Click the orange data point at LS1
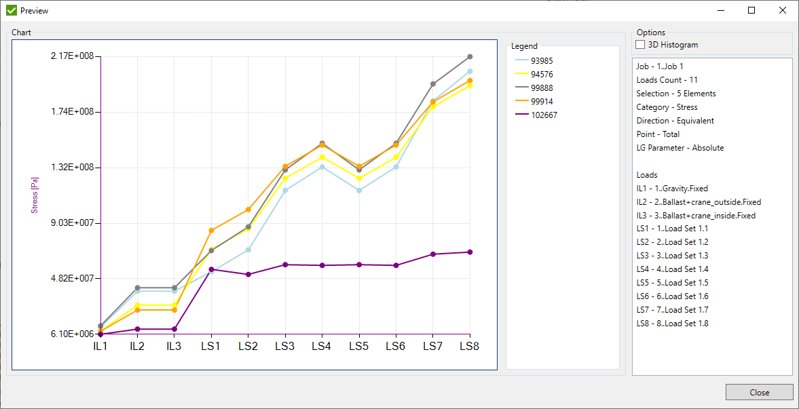799x409 pixels. [211, 231]
